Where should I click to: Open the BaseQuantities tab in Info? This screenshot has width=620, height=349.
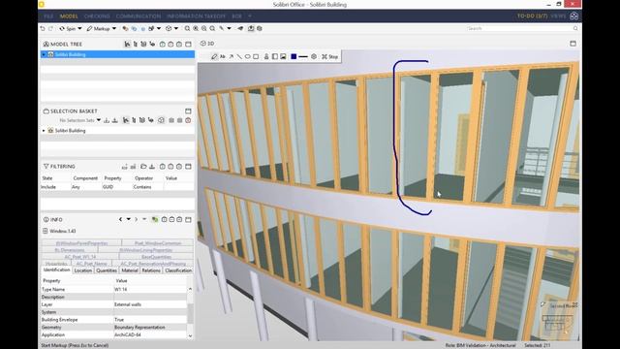(156, 257)
